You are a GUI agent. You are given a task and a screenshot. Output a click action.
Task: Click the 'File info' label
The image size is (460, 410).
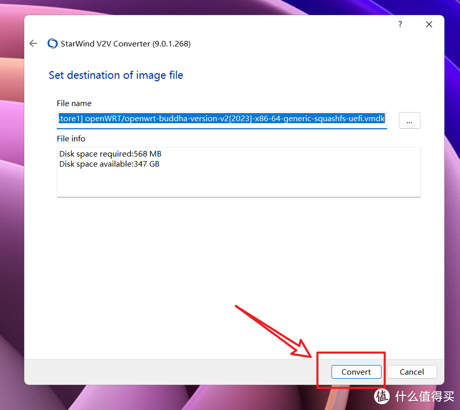71,138
